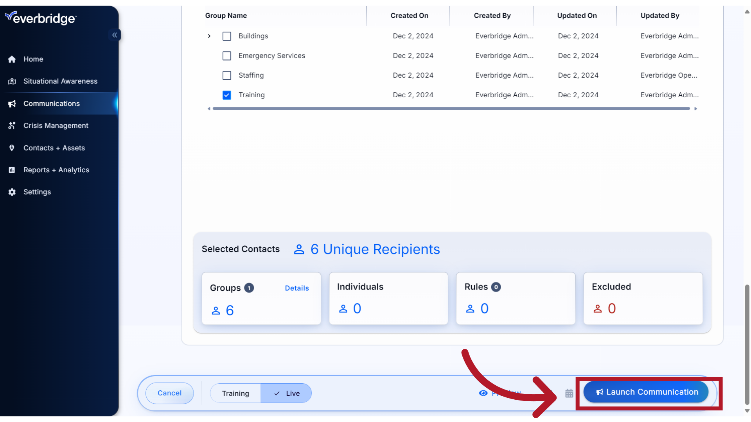Collapse the navigation sidebar
This screenshot has height=422, width=751.
[115, 35]
